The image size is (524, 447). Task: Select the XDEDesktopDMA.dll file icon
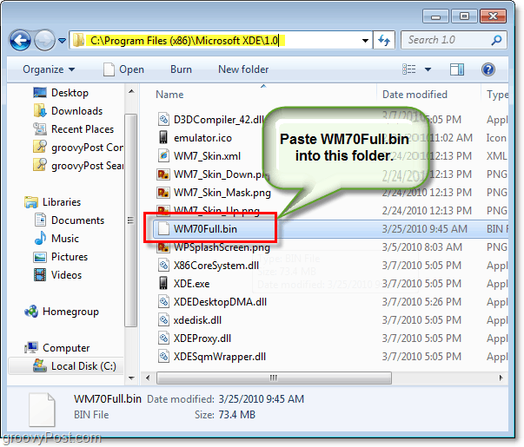(x=163, y=302)
